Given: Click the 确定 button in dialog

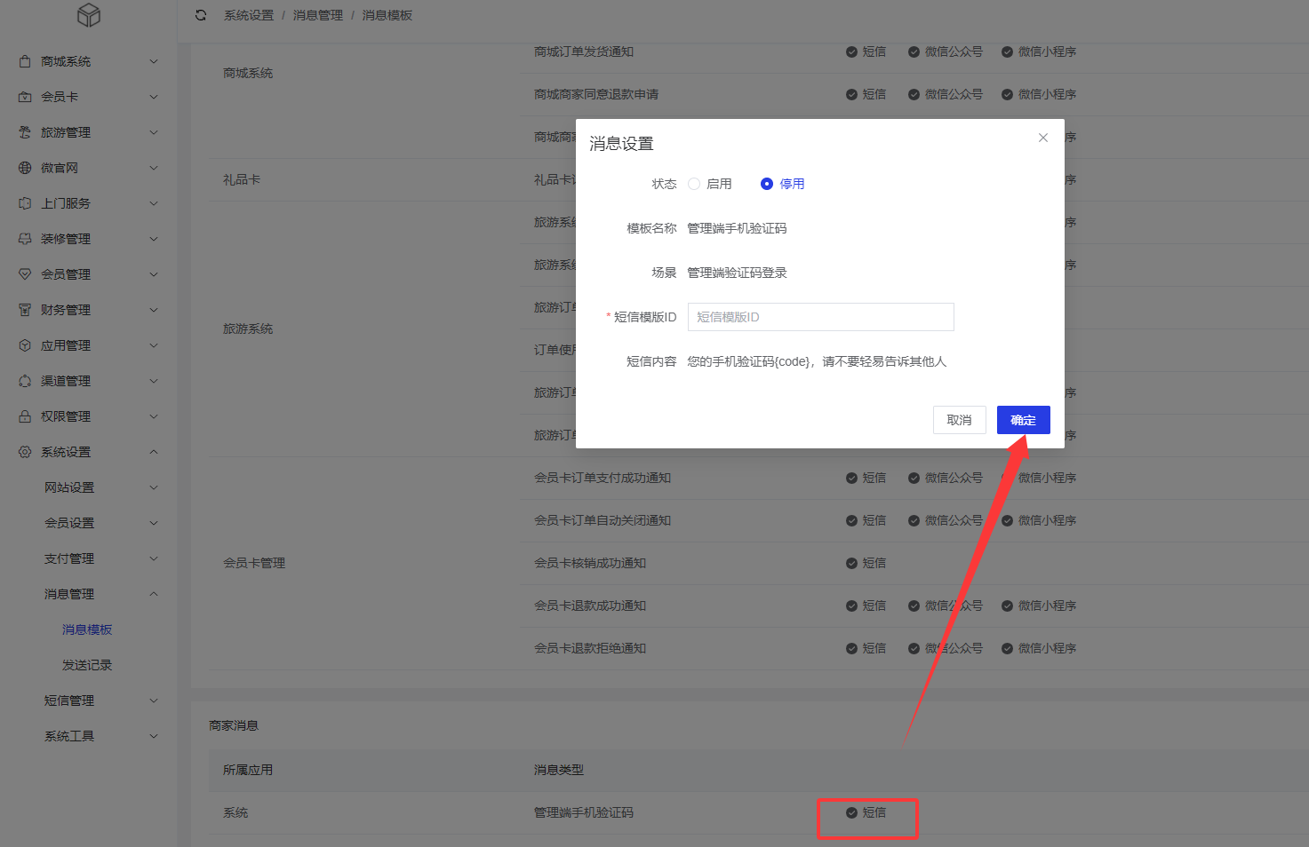Looking at the screenshot, I should pyautogui.click(x=1023, y=420).
